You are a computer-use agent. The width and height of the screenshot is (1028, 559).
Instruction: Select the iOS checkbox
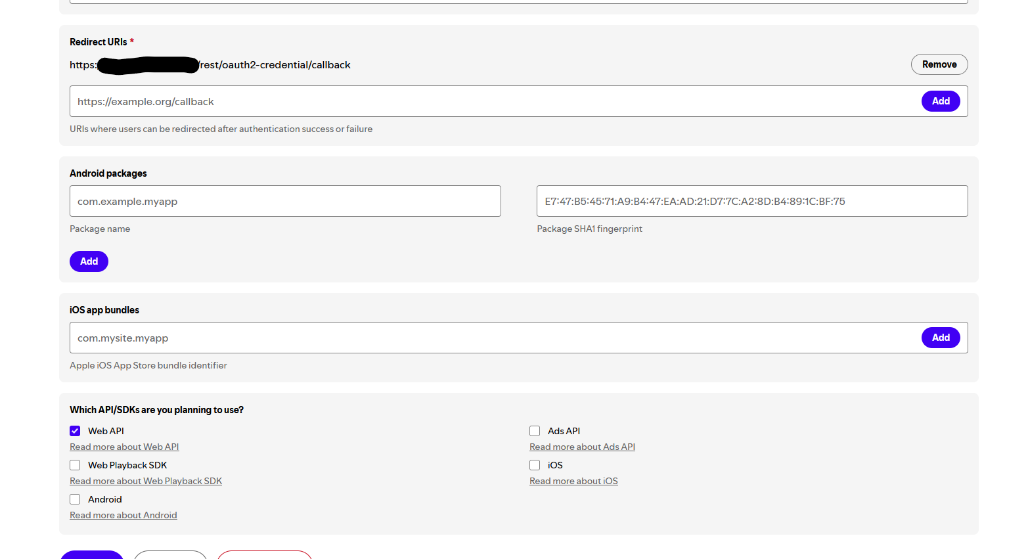tap(535, 465)
